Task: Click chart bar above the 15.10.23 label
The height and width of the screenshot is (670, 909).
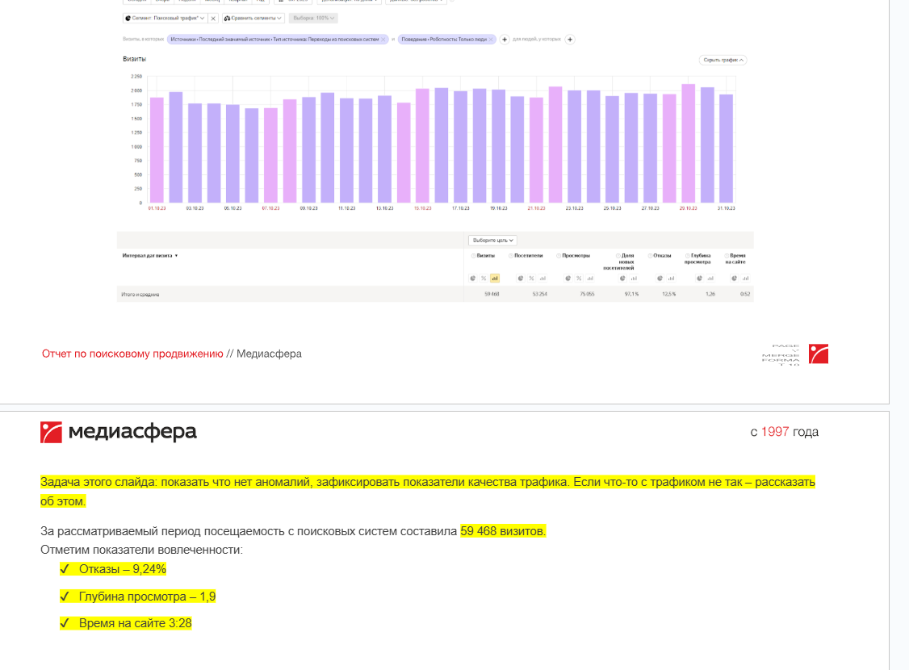Action: click(x=422, y=146)
